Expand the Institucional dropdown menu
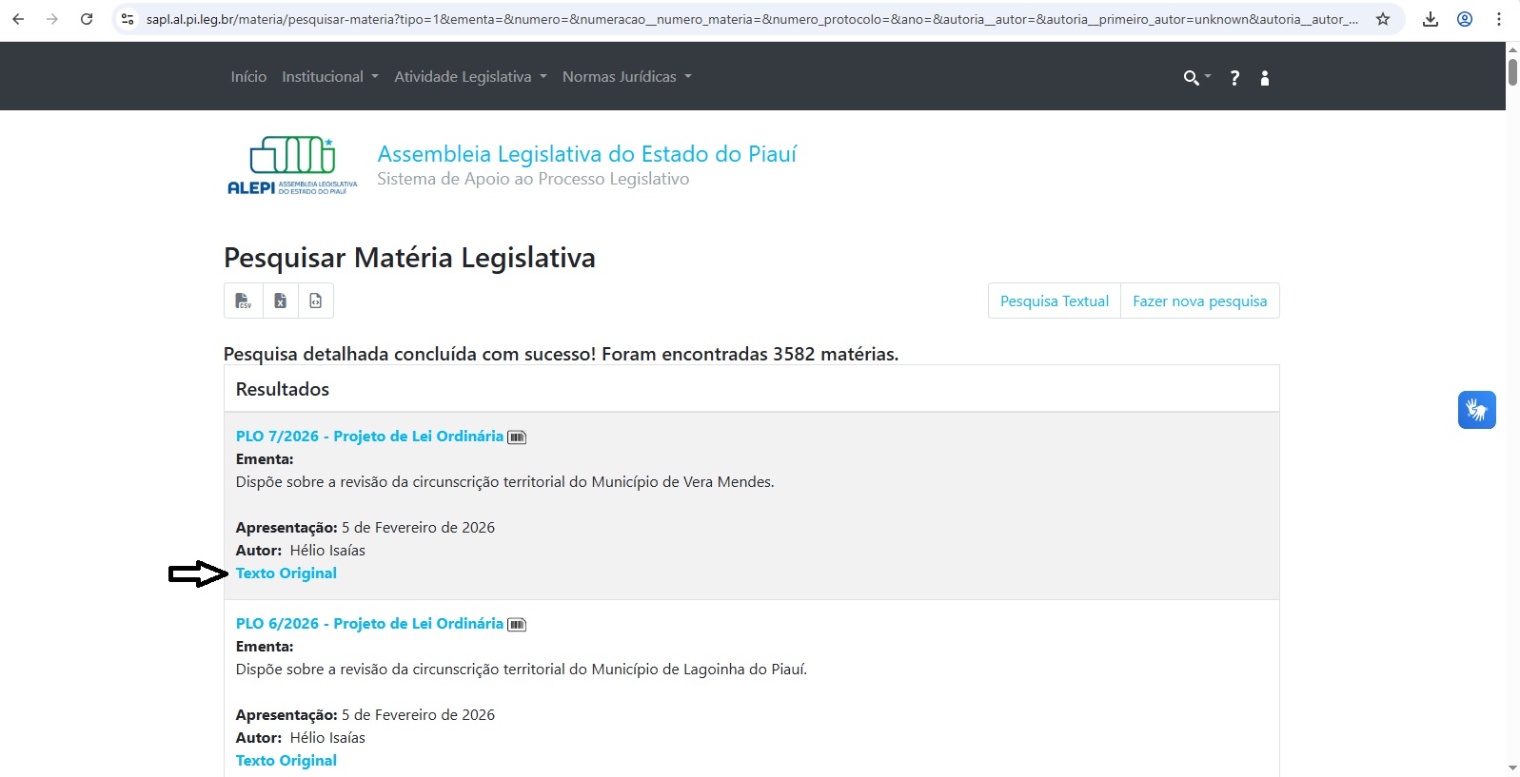The image size is (1520, 777). point(329,77)
